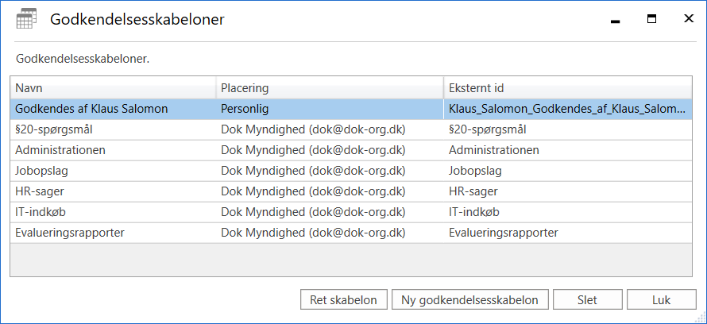This screenshot has width=707, height=324.
Task: Minimize the Godkendelsesskabeloner window
Action: [614, 20]
